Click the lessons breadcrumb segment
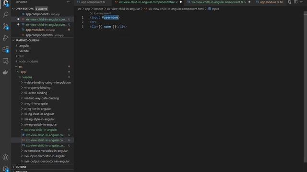This screenshot has height=172, width=307. pyautogui.click(x=98, y=9)
